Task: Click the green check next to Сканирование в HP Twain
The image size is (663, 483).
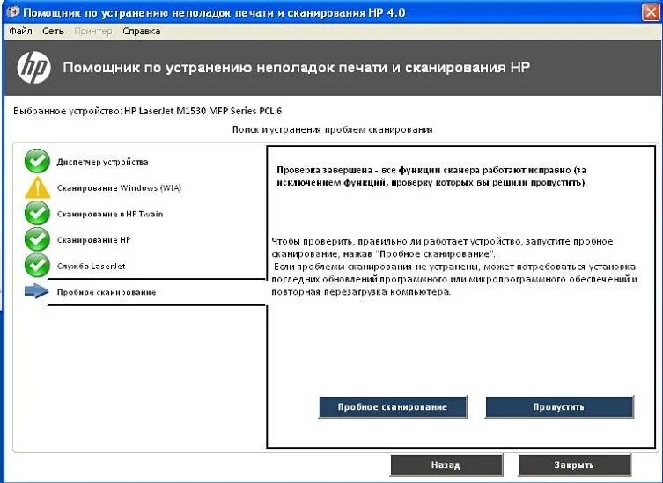Action: (x=37, y=213)
